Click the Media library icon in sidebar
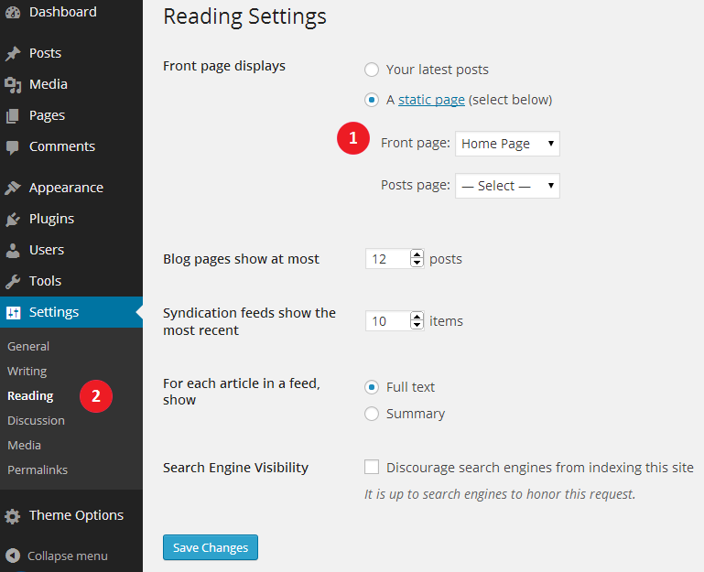Image resolution: width=704 pixels, height=572 pixels. point(13,85)
